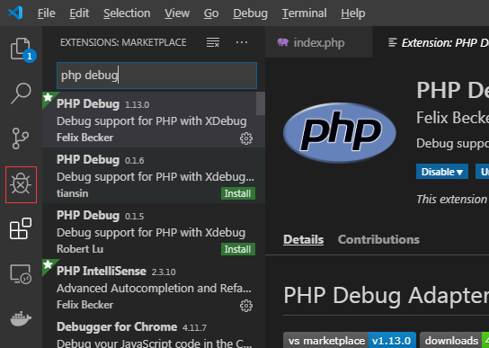The image size is (489, 348).
Task: Click the PHP Debug Adapter heading
Action: (x=387, y=295)
